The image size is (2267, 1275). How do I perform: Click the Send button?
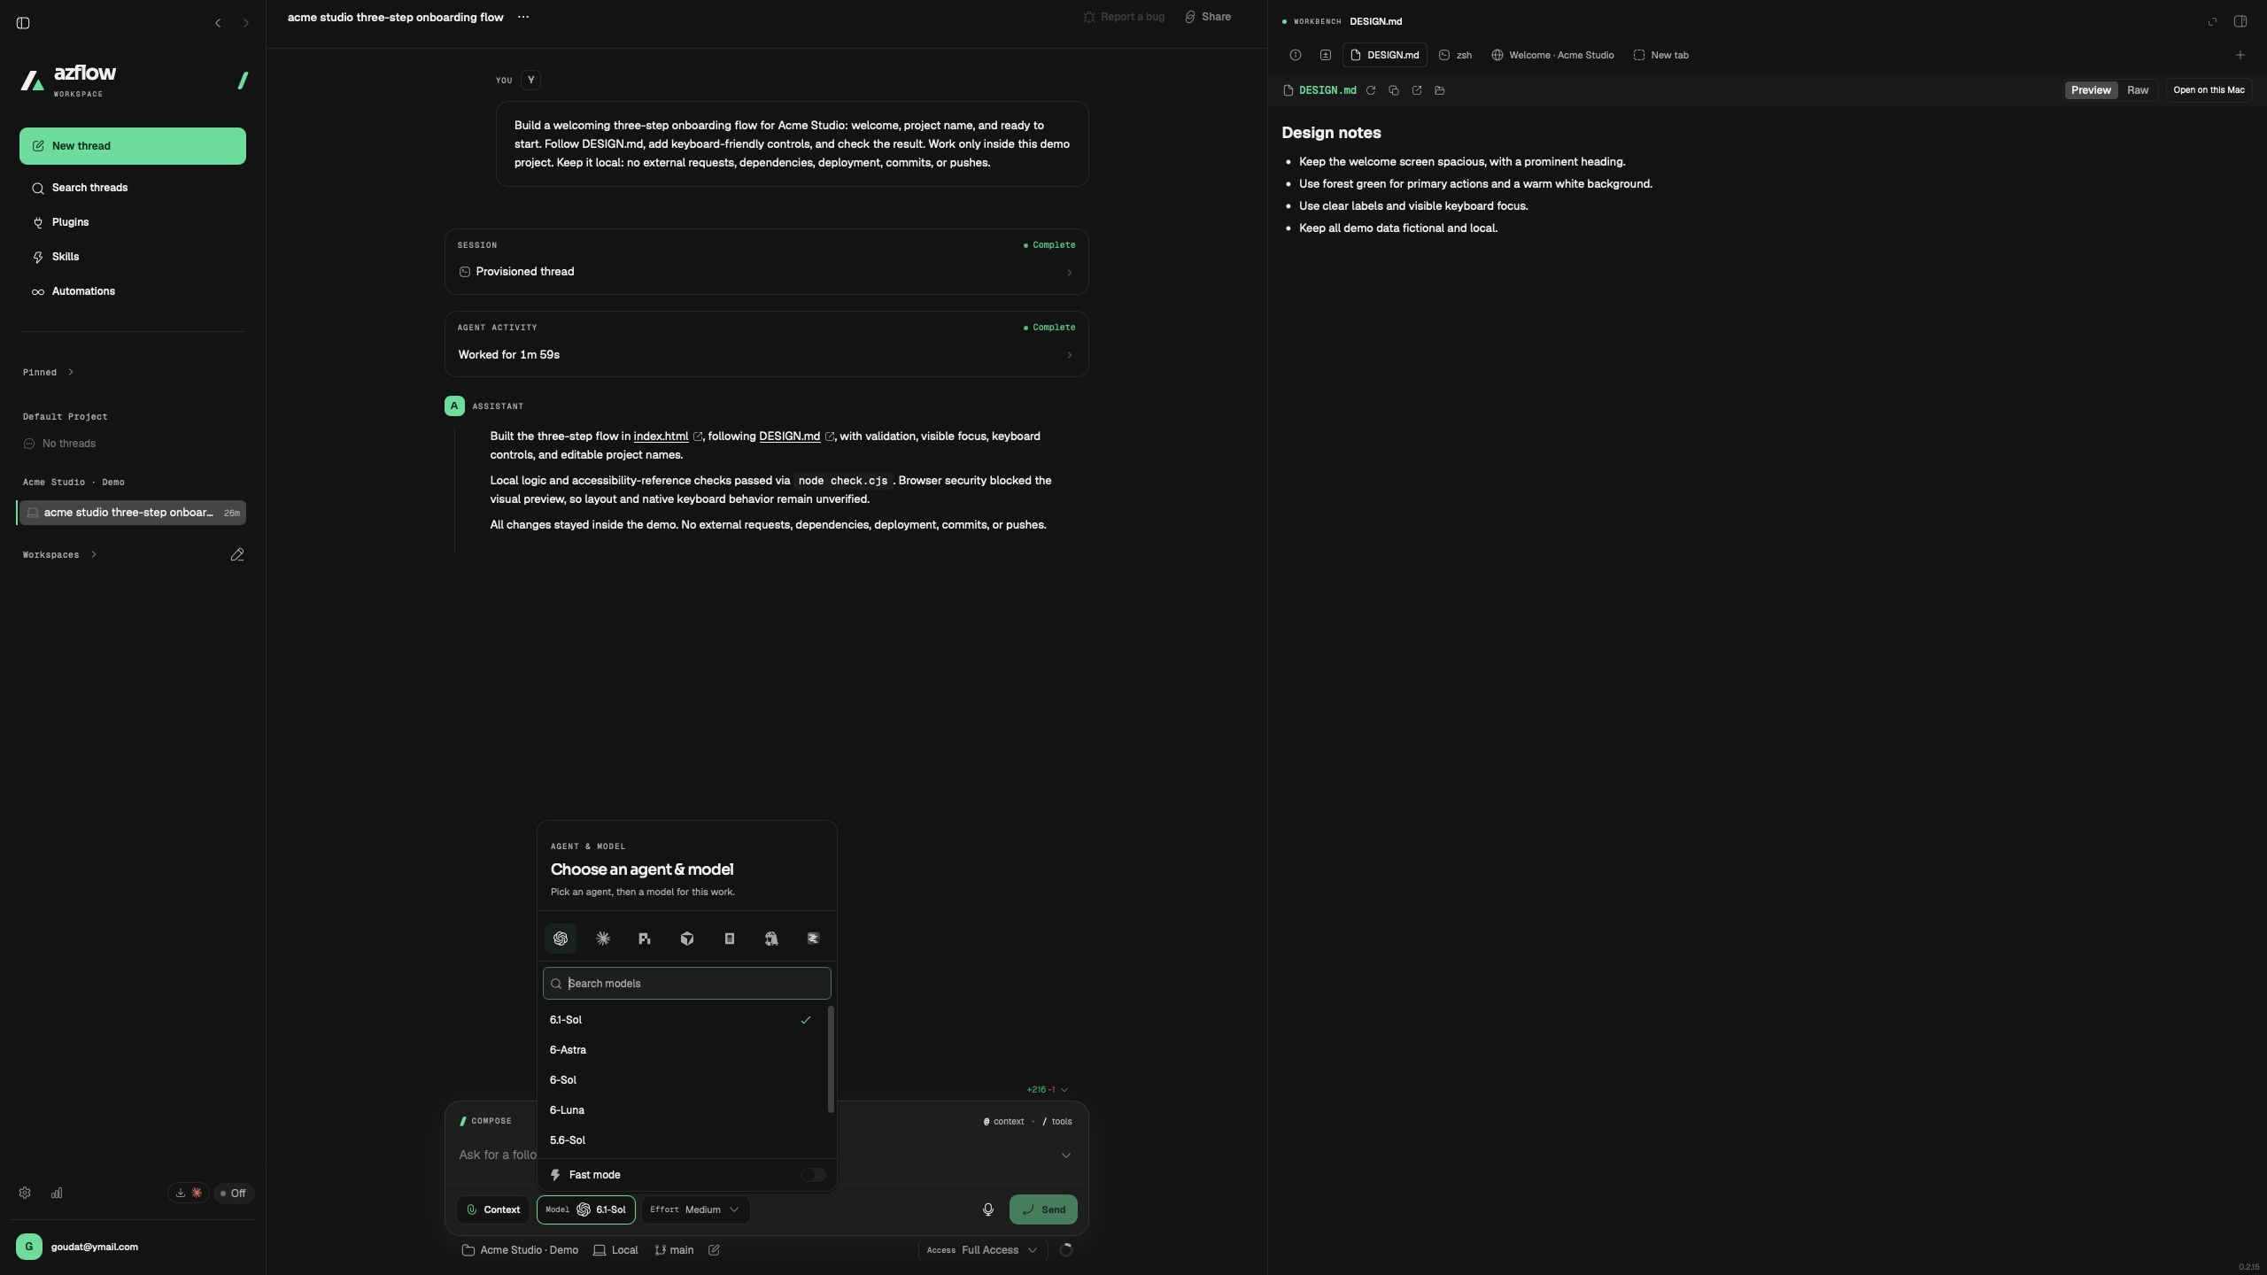pyautogui.click(x=1043, y=1209)
